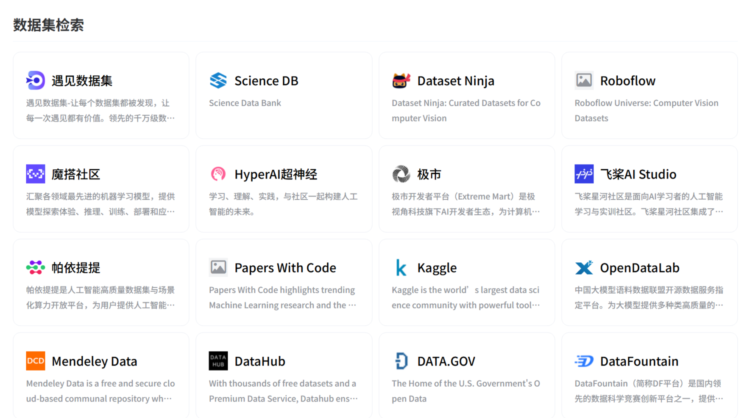Click the 'Kaggle is the world's largest' description
744x418 pixels.
pos(466,297)
